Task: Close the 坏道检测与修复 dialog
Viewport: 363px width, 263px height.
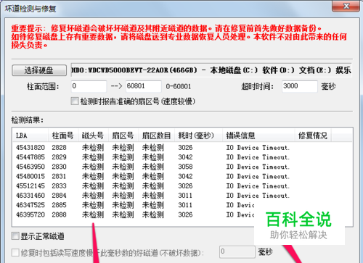Action: click(x=346, y=6)
